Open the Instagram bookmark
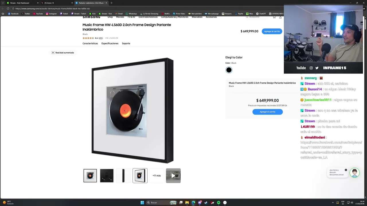 click(51, 14)
